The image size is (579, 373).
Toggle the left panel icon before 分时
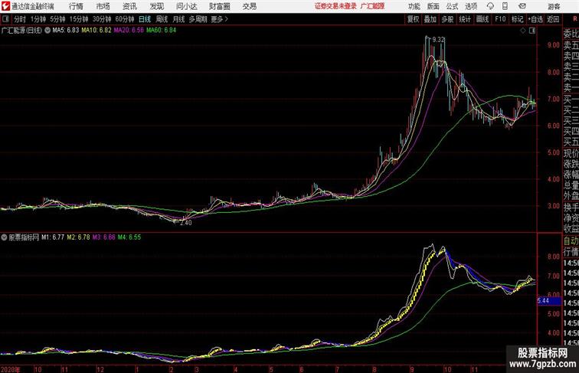pyautogui.click(x=5, y=19)
